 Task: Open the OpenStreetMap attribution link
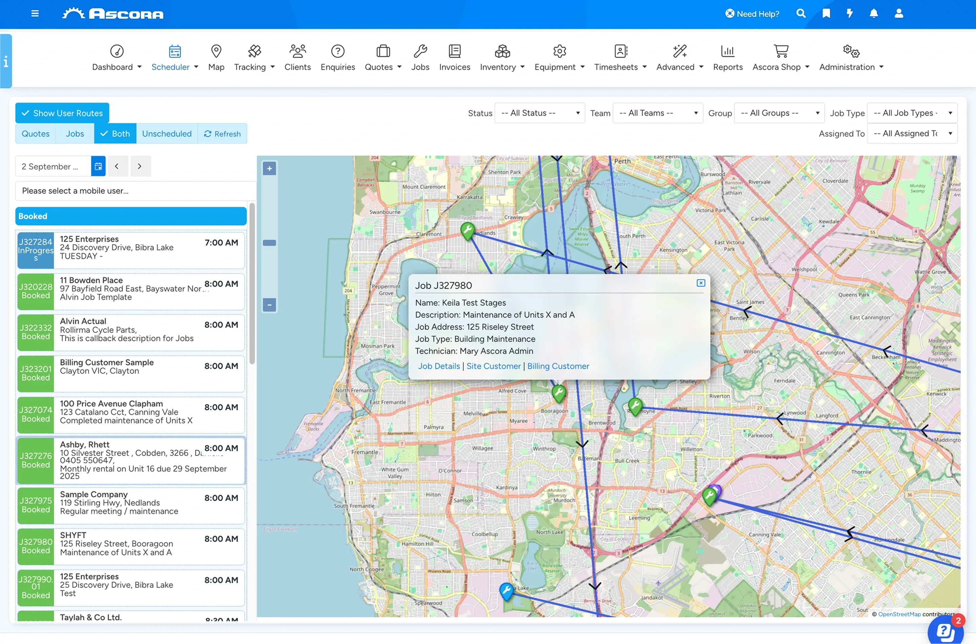pos(899,614)
